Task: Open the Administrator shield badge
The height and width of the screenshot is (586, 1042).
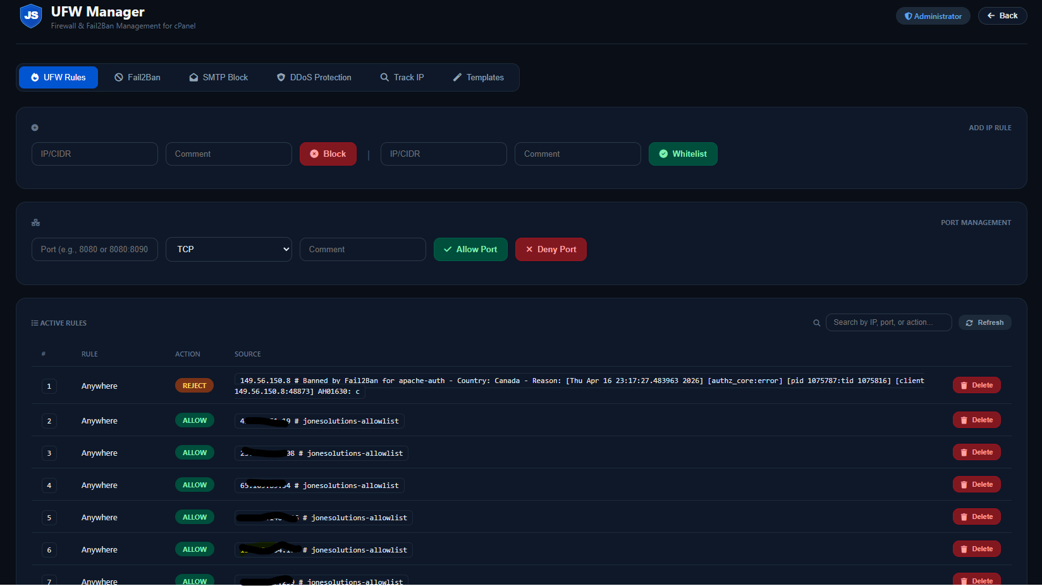Action: click(x=933, y=16)
